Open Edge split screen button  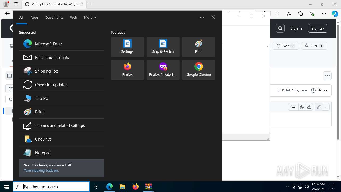click(277, 14)
